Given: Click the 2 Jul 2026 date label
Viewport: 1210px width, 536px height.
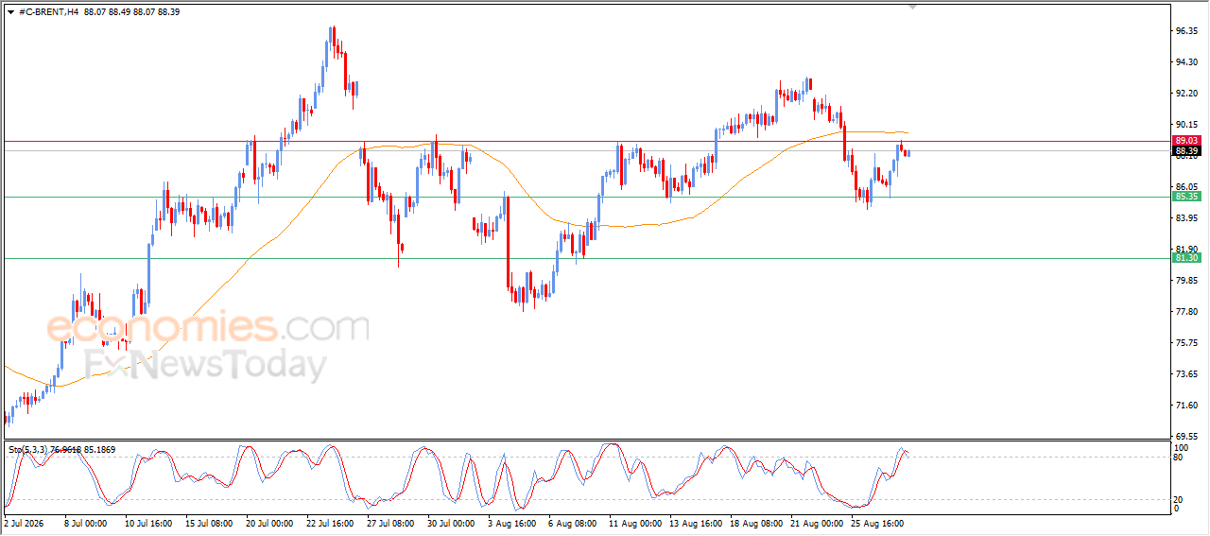Looking at the screenshot, I should (26, 522).
